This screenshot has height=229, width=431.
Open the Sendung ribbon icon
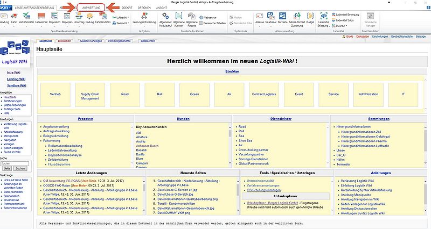(4, 17)
